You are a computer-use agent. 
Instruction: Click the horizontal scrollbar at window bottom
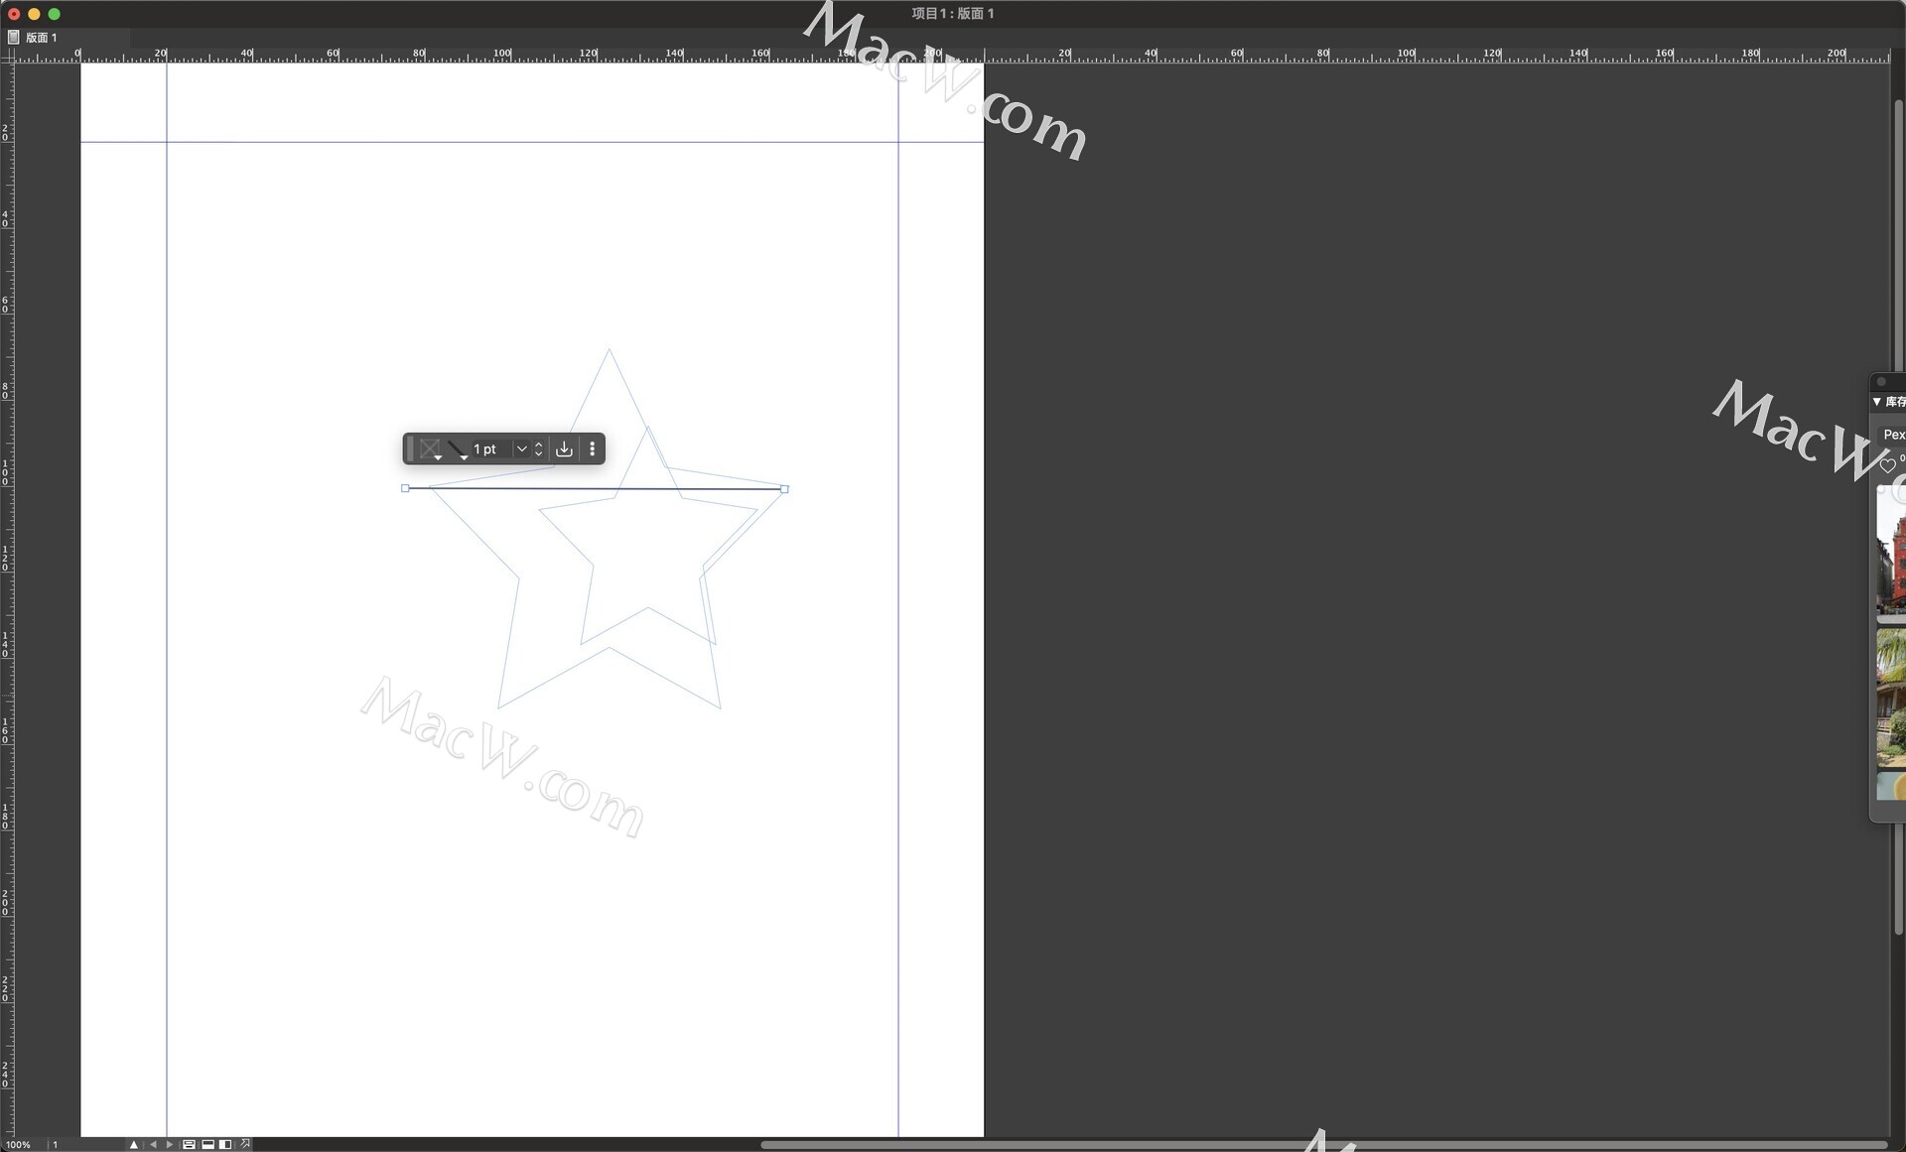tap(1323, 1144)
